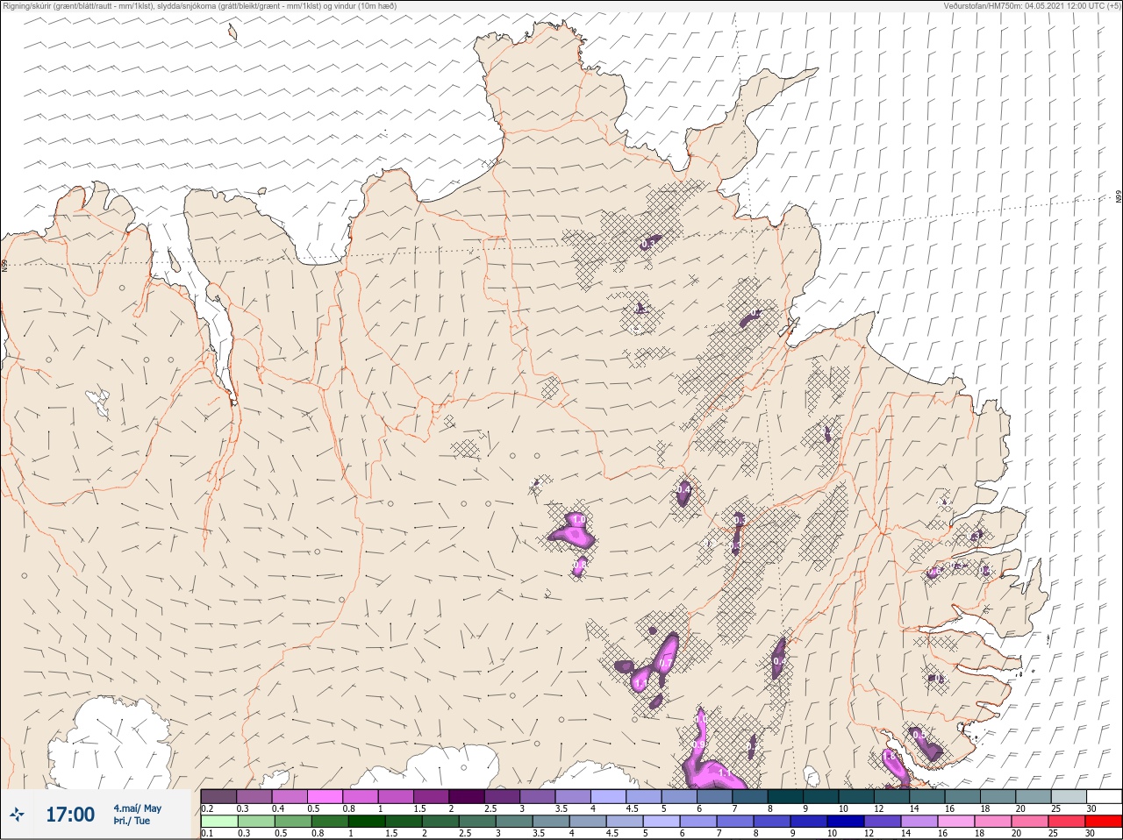Pick the white 30 swatch in the upper legend
This screenshot has width=1123, height=840.
click(1104, 796)
